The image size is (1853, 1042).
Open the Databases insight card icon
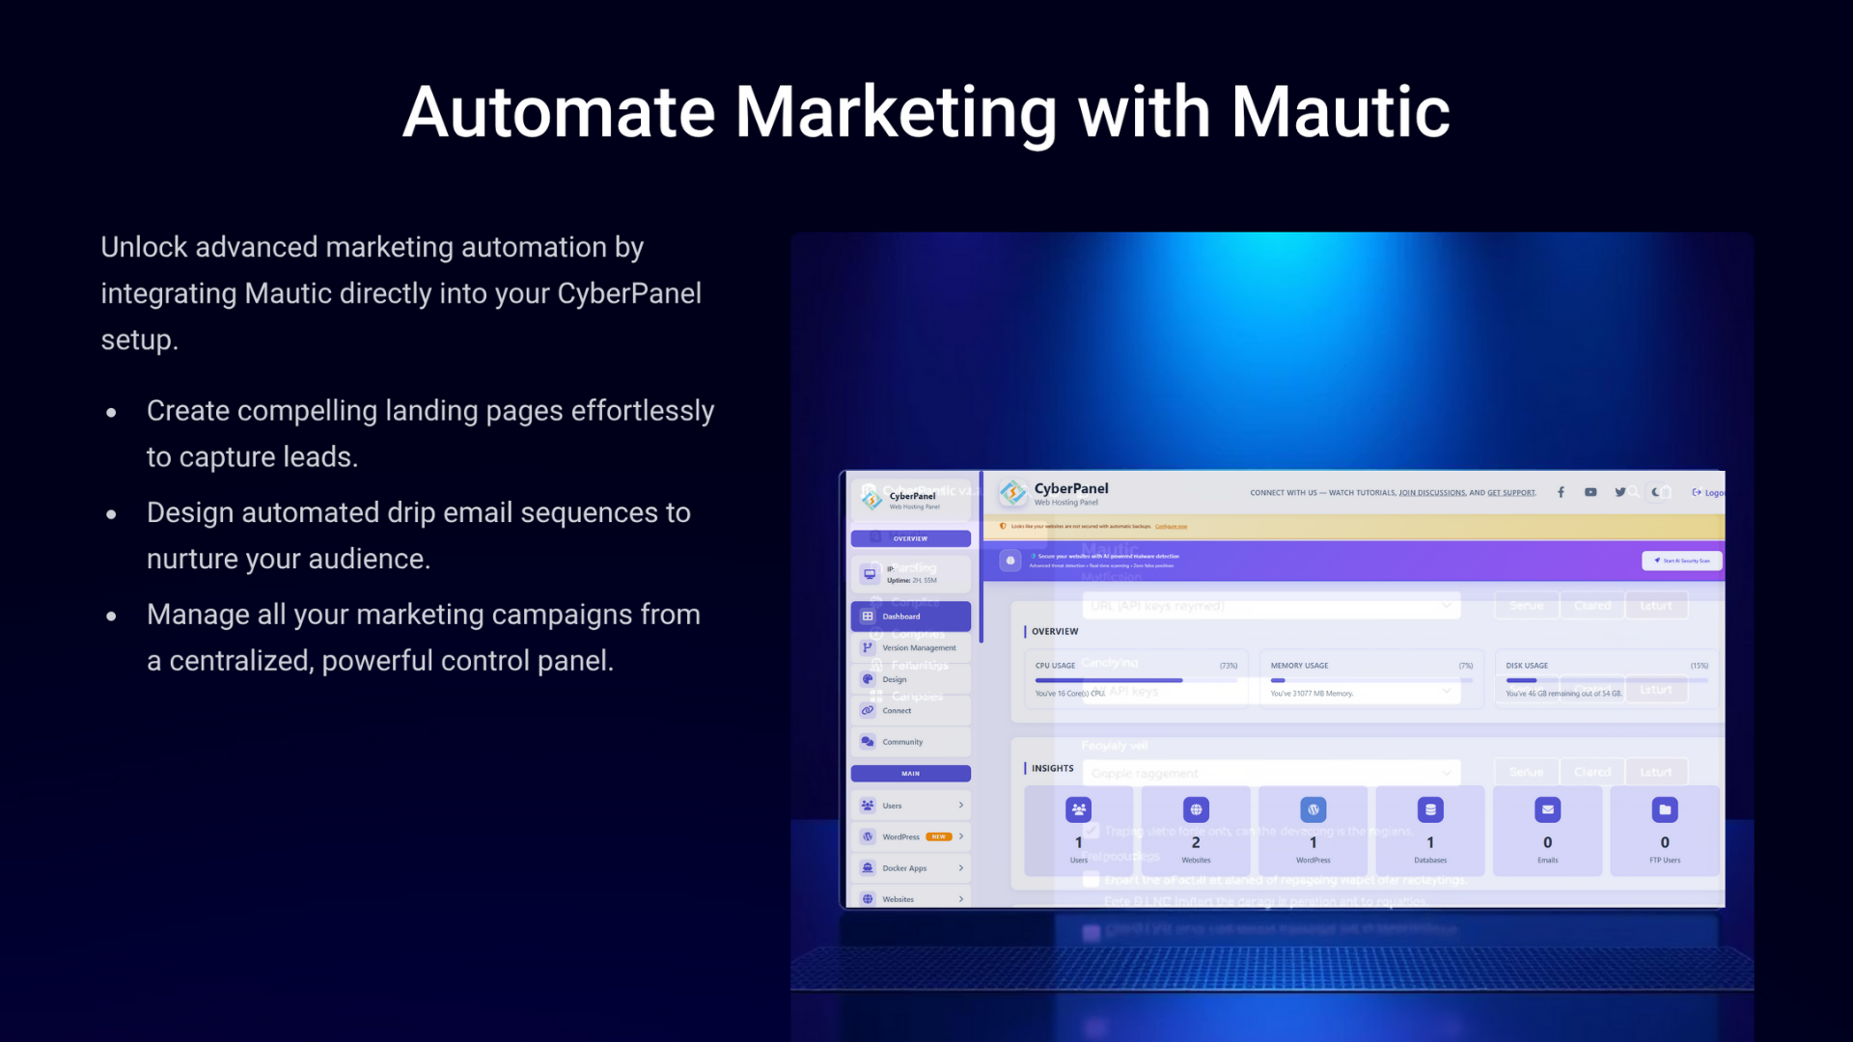click(1430, 809)
